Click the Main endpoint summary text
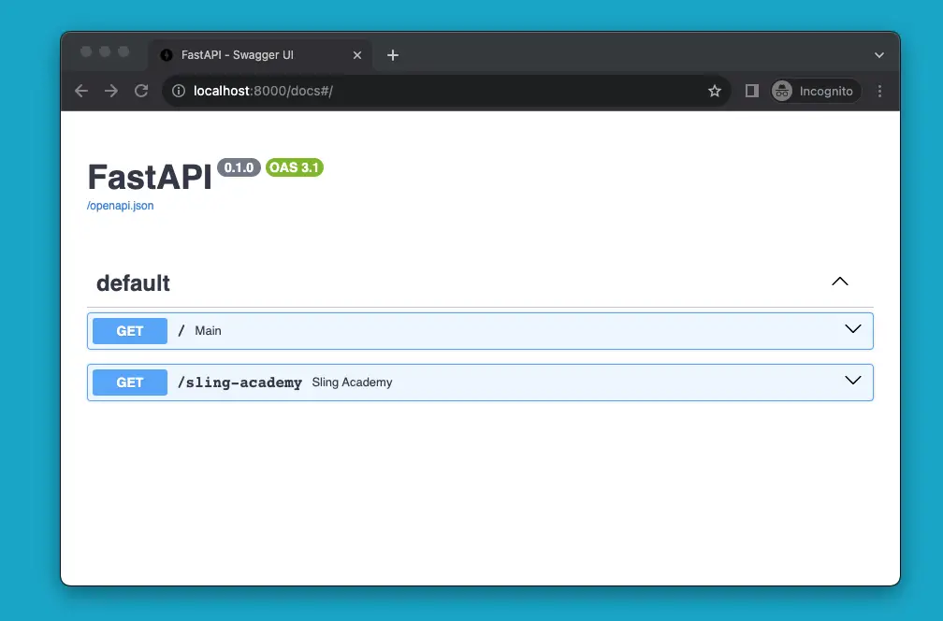The image size is (943, 621). 208,331
